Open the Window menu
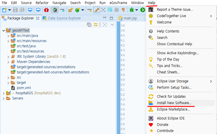This screenshot has width=217, height=134. pos(138,3)
